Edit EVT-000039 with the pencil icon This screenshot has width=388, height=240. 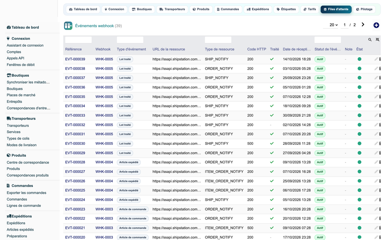tap(376, 59)
